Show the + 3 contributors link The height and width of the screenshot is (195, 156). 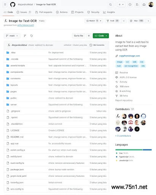tap(123, 136)
